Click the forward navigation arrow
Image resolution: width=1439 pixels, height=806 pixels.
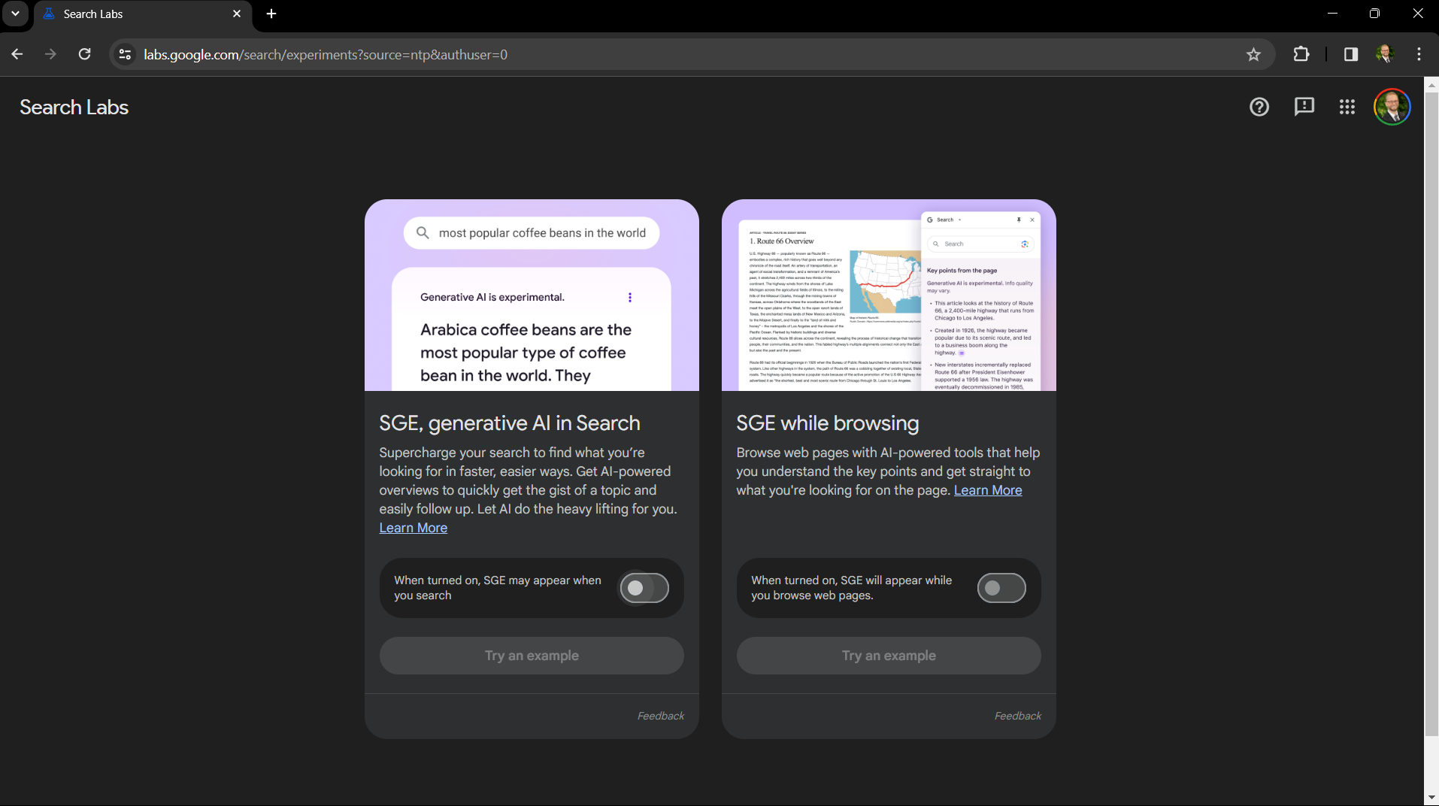click(x=50, y=54)
